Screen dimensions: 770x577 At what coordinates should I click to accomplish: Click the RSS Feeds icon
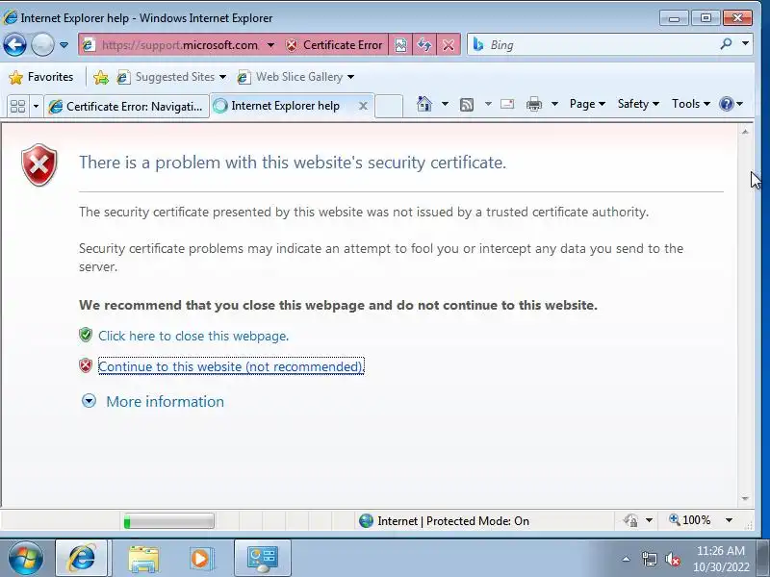(x=467, y=104)
